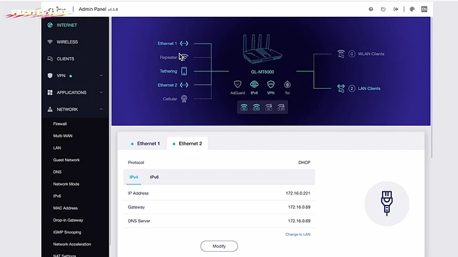Click the Ethernet 1 label in diagram
This screenshot has height=257, width=458.
tap(167, 44)
